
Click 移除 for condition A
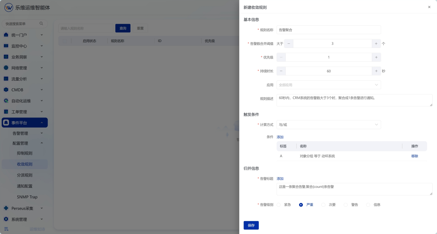(x=415, y=156)
